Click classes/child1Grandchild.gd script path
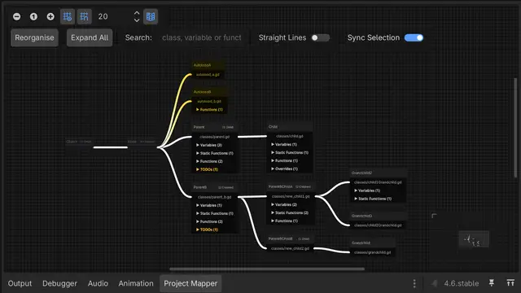Viewport: 521px width, 293px height. pos(378,182)
